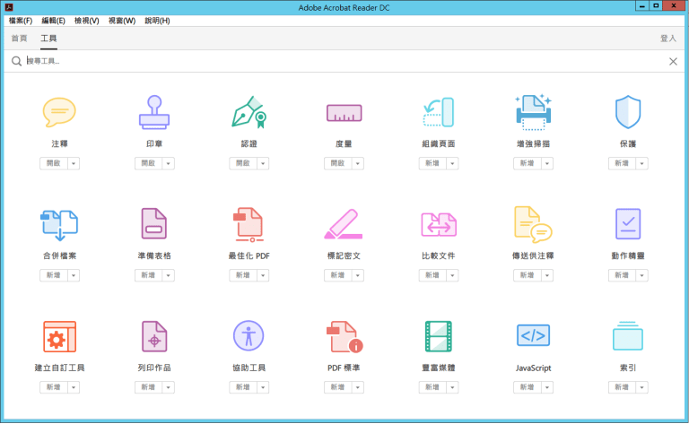Image resolution: width=689 pixels, height=424 pixels.
Task: Open the dropdown arrow under 傳送供注釋
Action: pos(547,275)
